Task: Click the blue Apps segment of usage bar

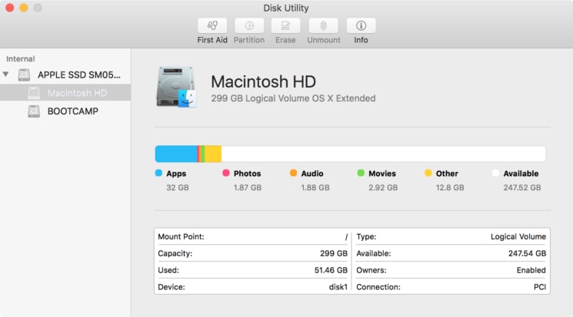Action: [x=175, y=154]
